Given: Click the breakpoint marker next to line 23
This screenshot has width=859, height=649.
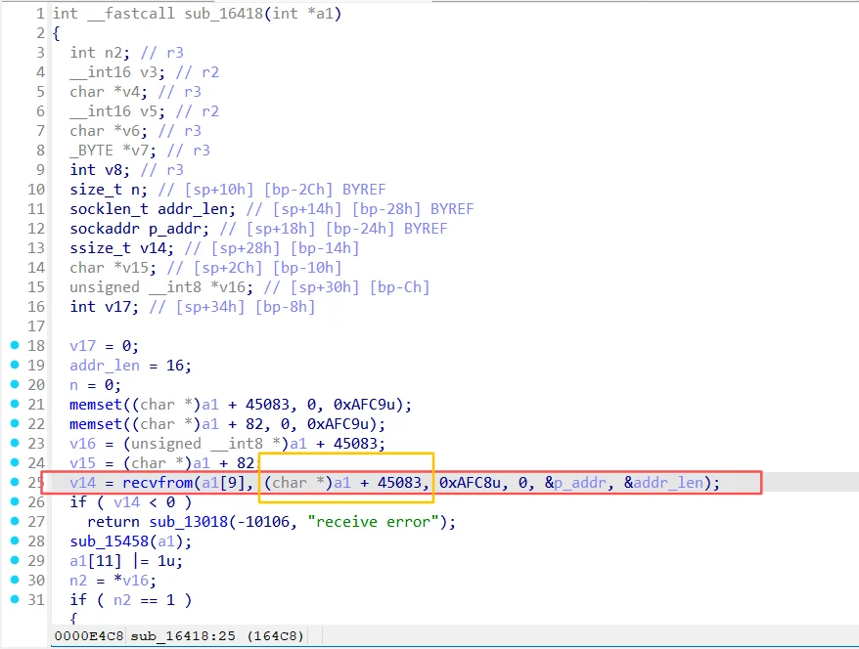Looking at the screenshot, I should (x=15, y=443).
